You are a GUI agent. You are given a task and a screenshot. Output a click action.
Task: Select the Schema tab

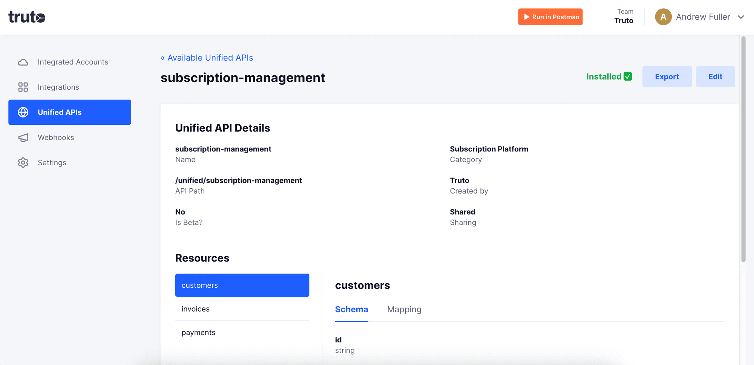point(351,309)
